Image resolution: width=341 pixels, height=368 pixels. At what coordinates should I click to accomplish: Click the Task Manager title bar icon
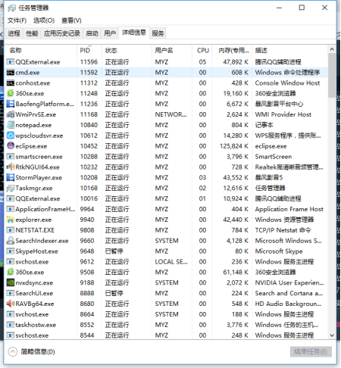click(x=11, y=8)
